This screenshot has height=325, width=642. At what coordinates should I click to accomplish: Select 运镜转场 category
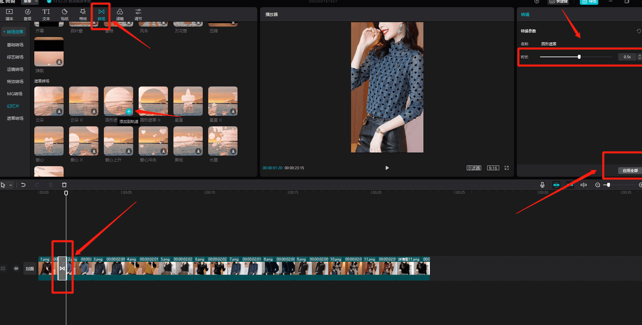15,69
